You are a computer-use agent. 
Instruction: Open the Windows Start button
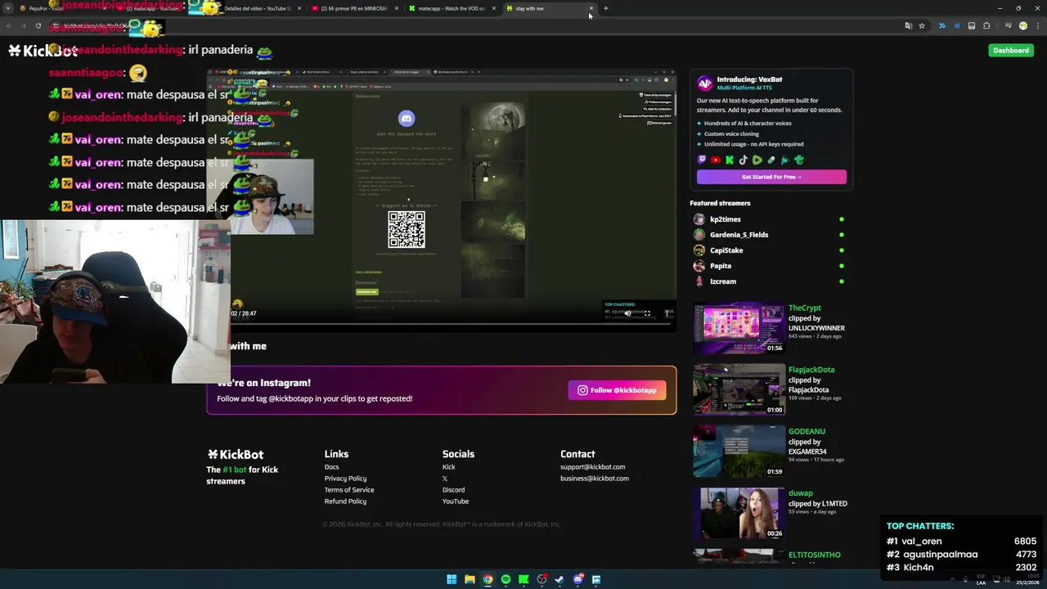pos(452,579)
